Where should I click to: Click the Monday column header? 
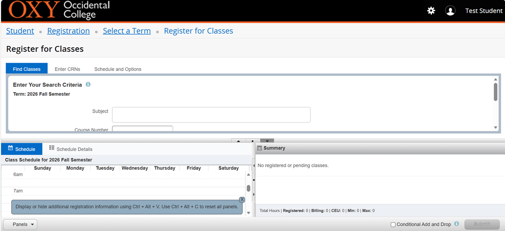click(75, 168)
